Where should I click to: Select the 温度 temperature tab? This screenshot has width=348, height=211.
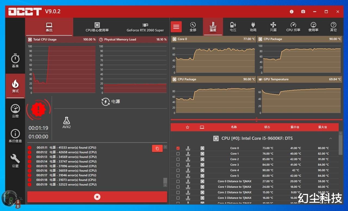213,27
